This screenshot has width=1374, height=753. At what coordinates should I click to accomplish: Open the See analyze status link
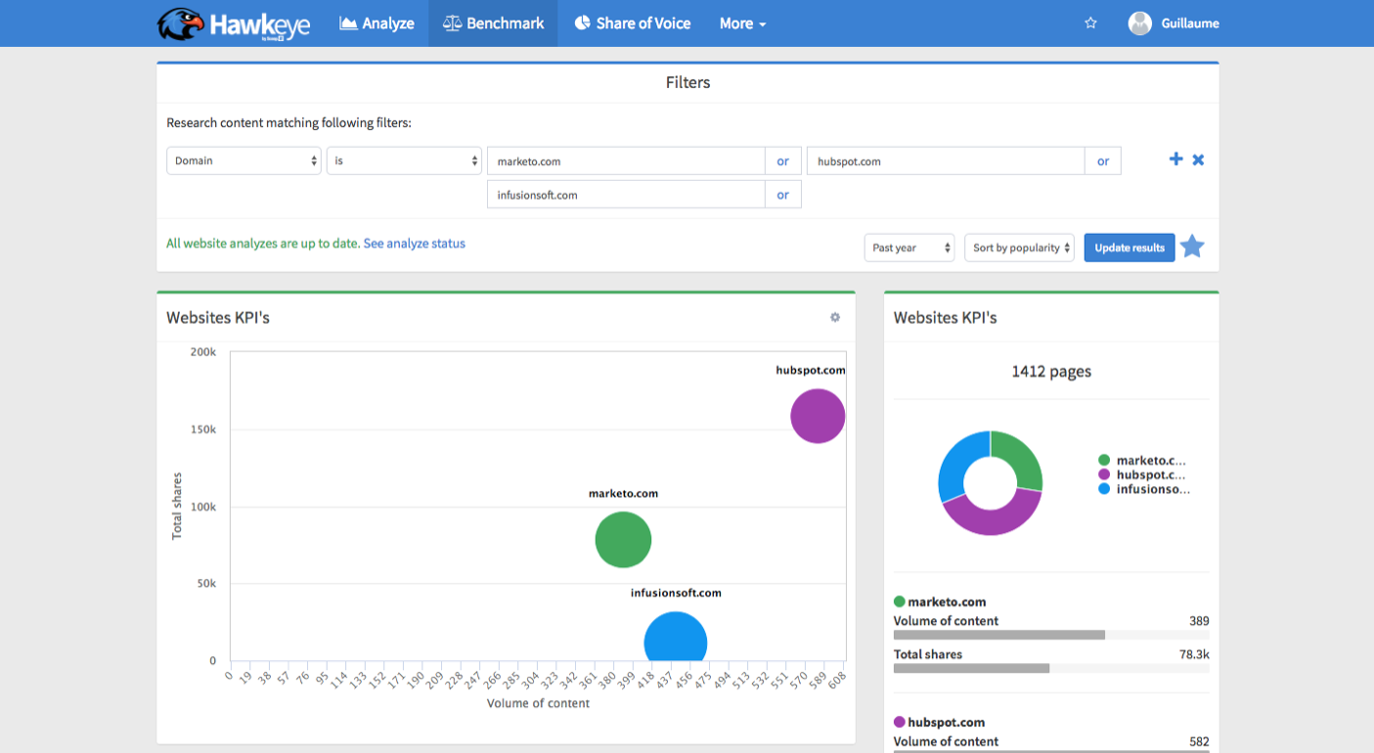pyautogui.click(x=415, y=244)
